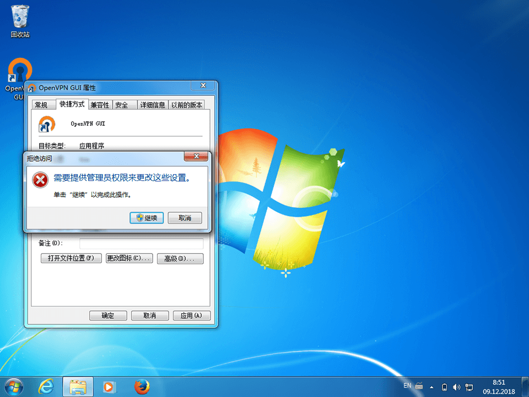529x397 pixels.
Task: Show hidden tray icons arrow
Action: (431, 387)
